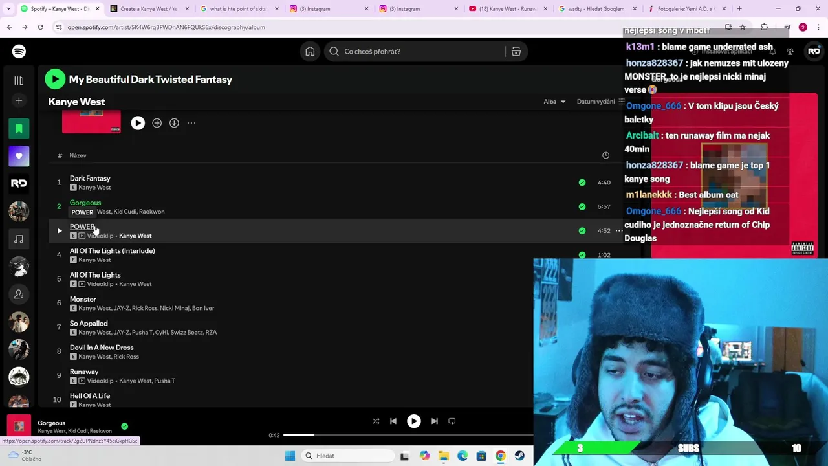Open the Liked Songs heart tile
828x466 pixels.
pos(19,156)
